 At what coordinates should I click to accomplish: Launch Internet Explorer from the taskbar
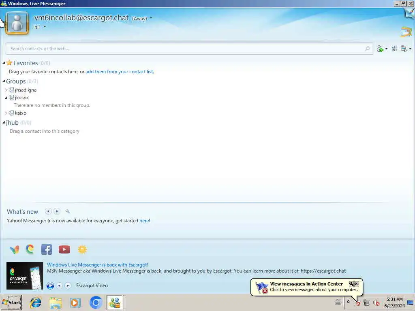36,302
